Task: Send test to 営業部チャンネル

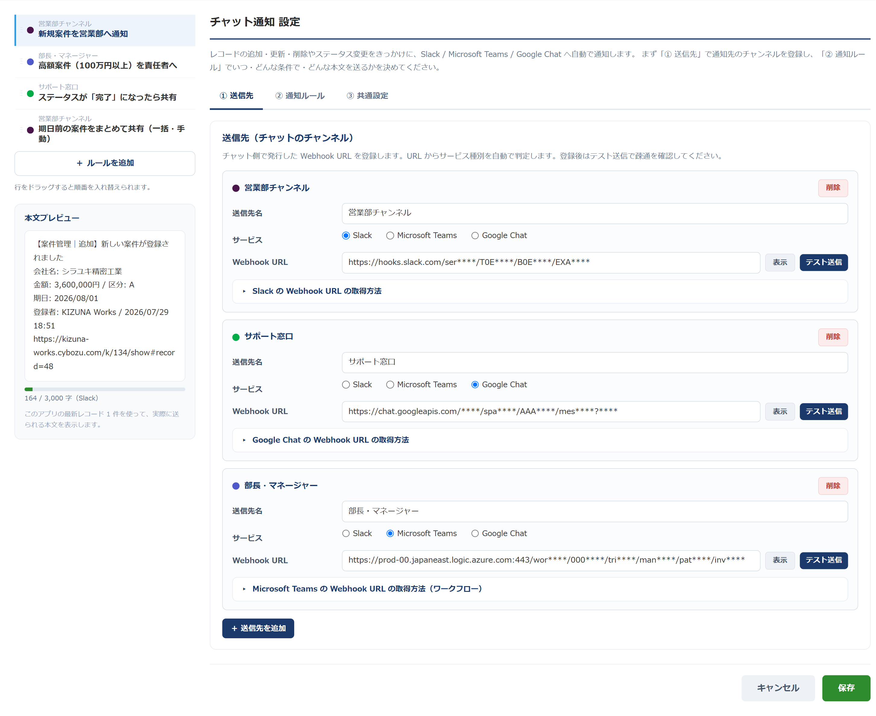Action: point(824,263)
